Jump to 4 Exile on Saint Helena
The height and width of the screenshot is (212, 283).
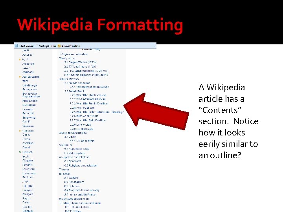point(73,133)
